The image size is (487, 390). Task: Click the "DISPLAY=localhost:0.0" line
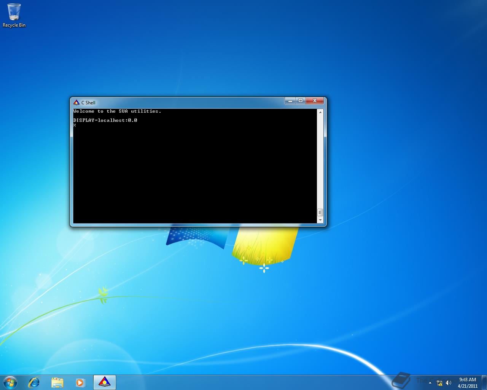click(x=105, y=120)
